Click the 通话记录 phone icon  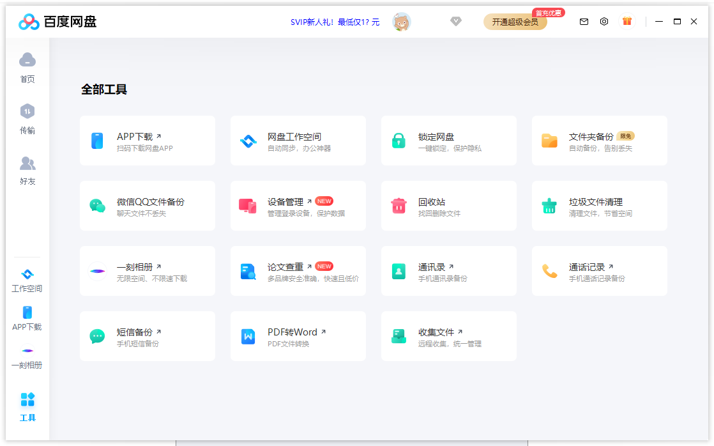pos(550,271)
